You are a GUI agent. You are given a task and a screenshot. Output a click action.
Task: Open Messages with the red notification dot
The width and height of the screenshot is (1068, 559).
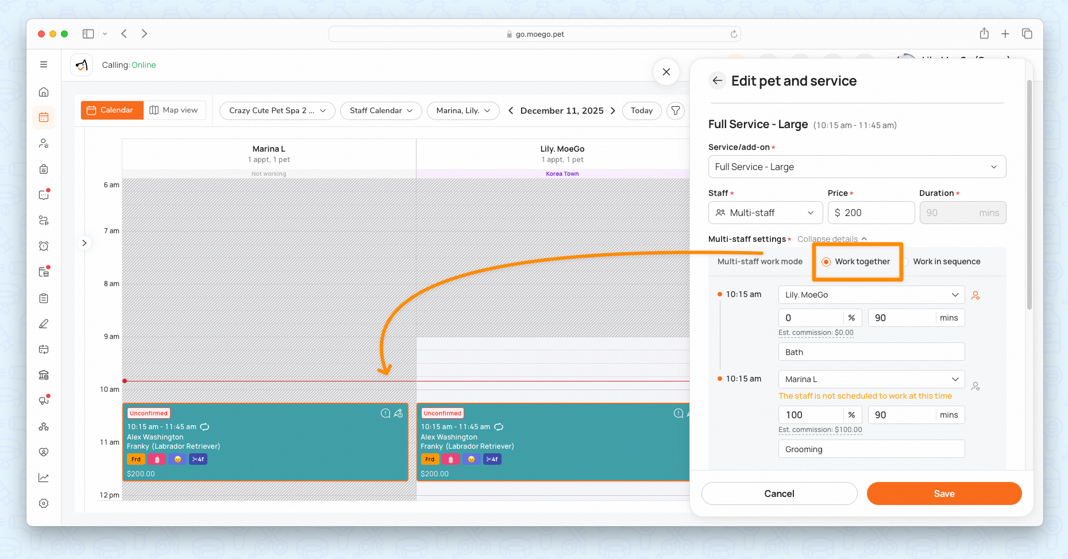(x=44, y=195)
